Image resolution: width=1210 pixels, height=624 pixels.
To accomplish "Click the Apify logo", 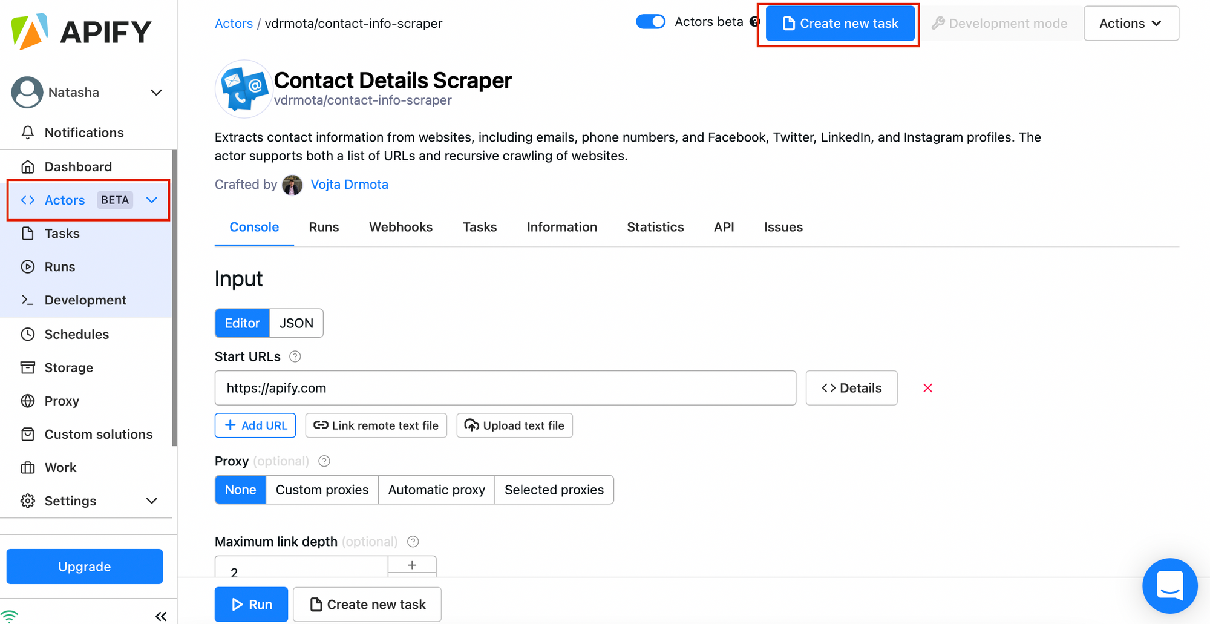I will point(81,31).
